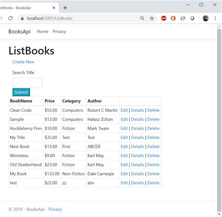Focus the Search Title input field
This screenshot has height=217, width=222.
coord(27,83)
